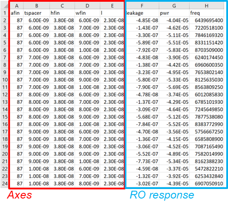Select cell with freq 7220518100

tap(207, 28)
